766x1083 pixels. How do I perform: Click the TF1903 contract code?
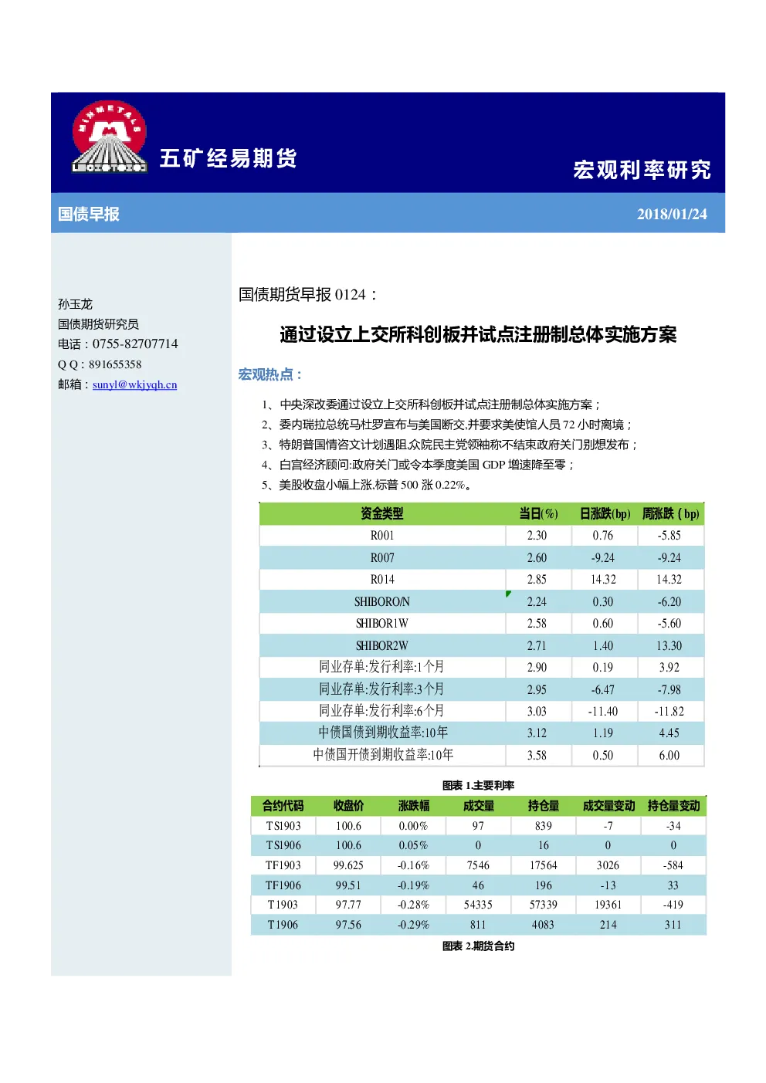(x=283, y=865)
